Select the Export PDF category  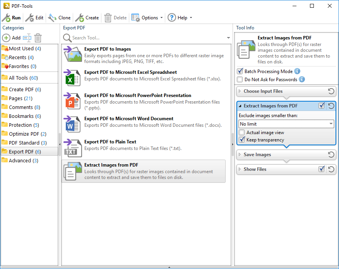coord(29,152)
